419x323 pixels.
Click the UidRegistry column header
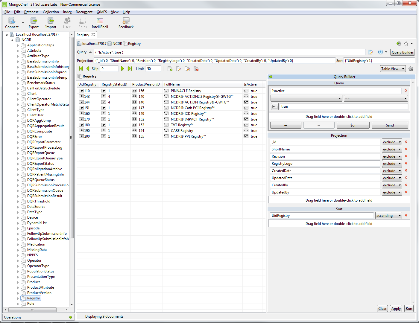click(x=87, y=84)
